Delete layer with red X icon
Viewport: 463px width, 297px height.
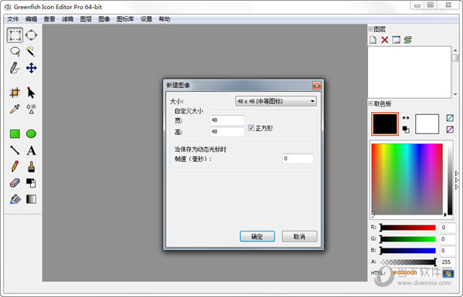pyautogui.click(x=384, y=40)
